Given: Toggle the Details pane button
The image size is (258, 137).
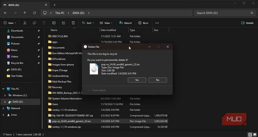Looking at the screenshot, I should (x=247, y=23).
